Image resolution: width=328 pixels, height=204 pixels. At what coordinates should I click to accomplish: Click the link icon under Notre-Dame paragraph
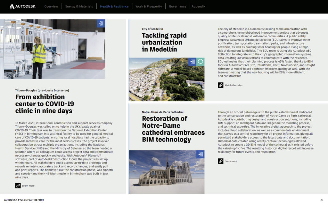220,161
